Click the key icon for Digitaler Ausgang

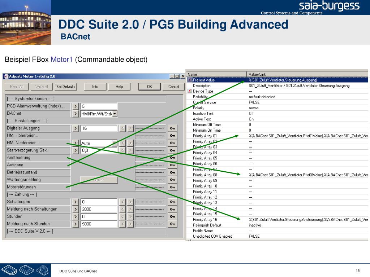point(172,128)
